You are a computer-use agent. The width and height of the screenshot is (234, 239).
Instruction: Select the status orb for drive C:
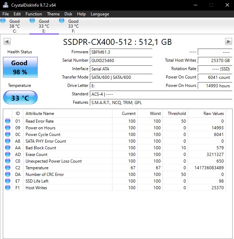pos(3,20)
